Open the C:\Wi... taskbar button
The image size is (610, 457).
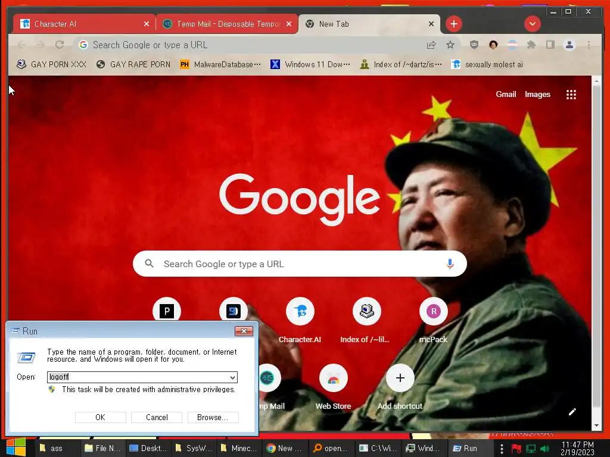pos(378,449)
